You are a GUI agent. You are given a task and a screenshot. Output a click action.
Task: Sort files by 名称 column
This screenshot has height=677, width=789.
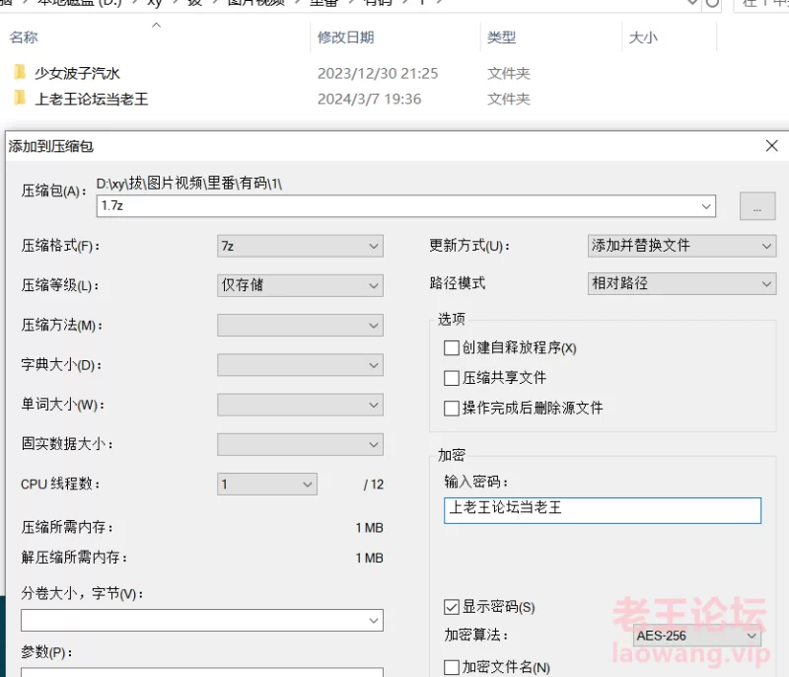pos(24,38)
